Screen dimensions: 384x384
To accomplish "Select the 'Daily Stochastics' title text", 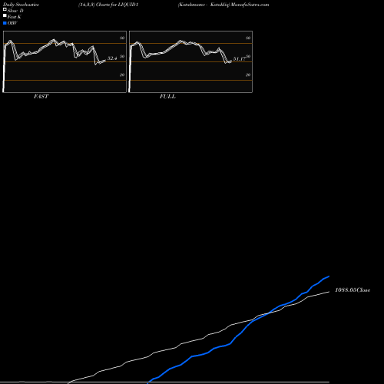I will [21, 5].
